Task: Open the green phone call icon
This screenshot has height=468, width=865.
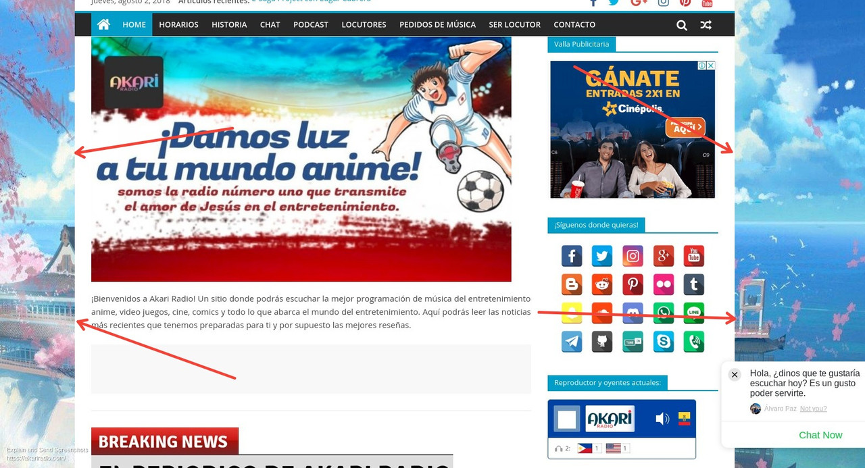Action: point(693,342)
